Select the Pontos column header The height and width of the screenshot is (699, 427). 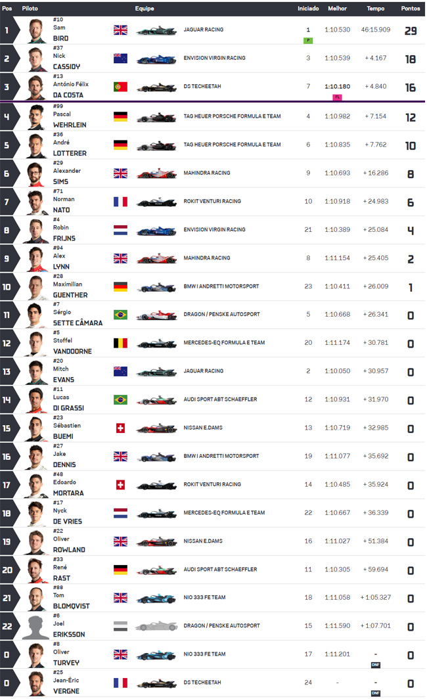tap(411, 9)
